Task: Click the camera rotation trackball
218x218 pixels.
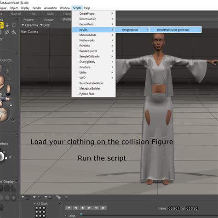Action: [x=3, y=115]
